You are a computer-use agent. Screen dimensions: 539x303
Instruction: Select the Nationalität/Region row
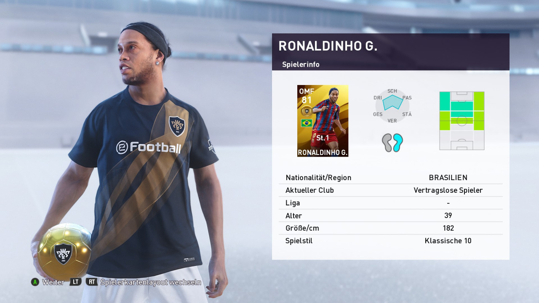click(391, 178)
